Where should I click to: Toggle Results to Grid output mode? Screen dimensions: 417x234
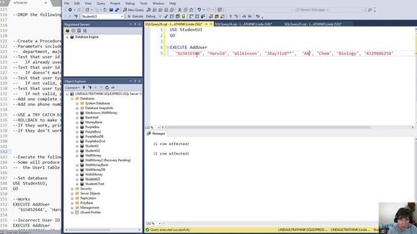point(217,16)
